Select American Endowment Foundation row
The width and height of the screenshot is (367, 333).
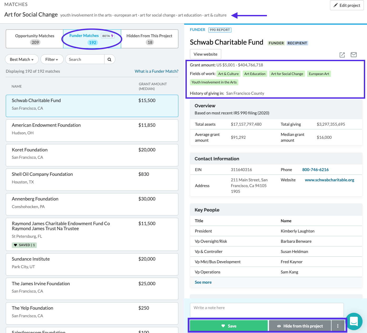(92, 130)
